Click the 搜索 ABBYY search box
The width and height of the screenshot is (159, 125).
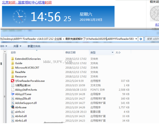[x=152, y=39]
